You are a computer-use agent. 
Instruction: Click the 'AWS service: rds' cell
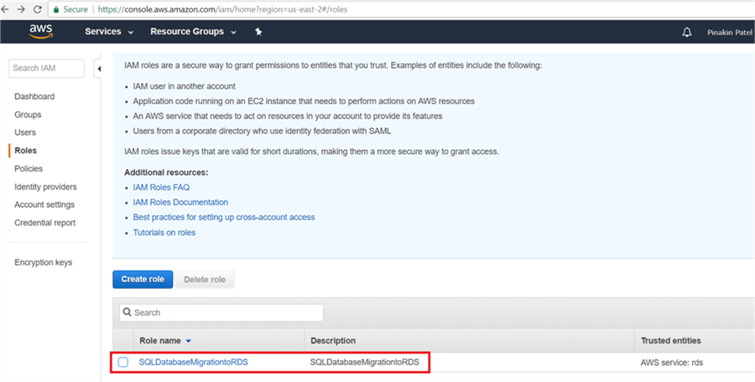(672, 363)
